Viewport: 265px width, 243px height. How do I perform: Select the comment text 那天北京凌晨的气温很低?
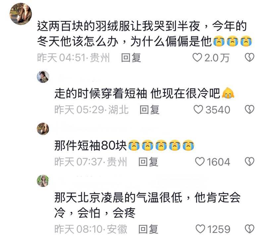click(118, 197)
